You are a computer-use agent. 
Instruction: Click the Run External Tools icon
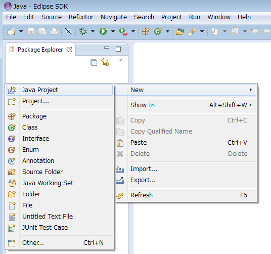[x=123, y=32]
